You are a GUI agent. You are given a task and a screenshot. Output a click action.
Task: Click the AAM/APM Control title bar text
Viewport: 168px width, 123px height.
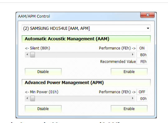click(34, 16)
